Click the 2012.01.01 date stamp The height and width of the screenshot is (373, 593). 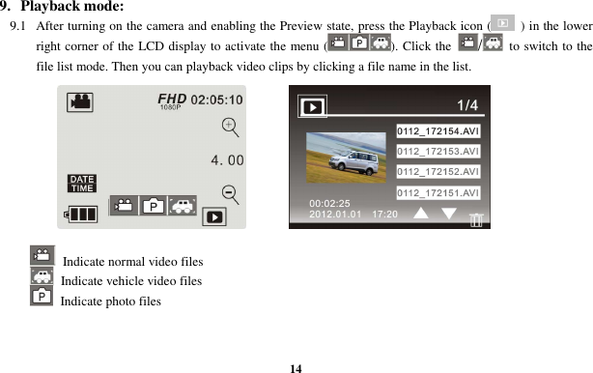click(x=335, y=215)
